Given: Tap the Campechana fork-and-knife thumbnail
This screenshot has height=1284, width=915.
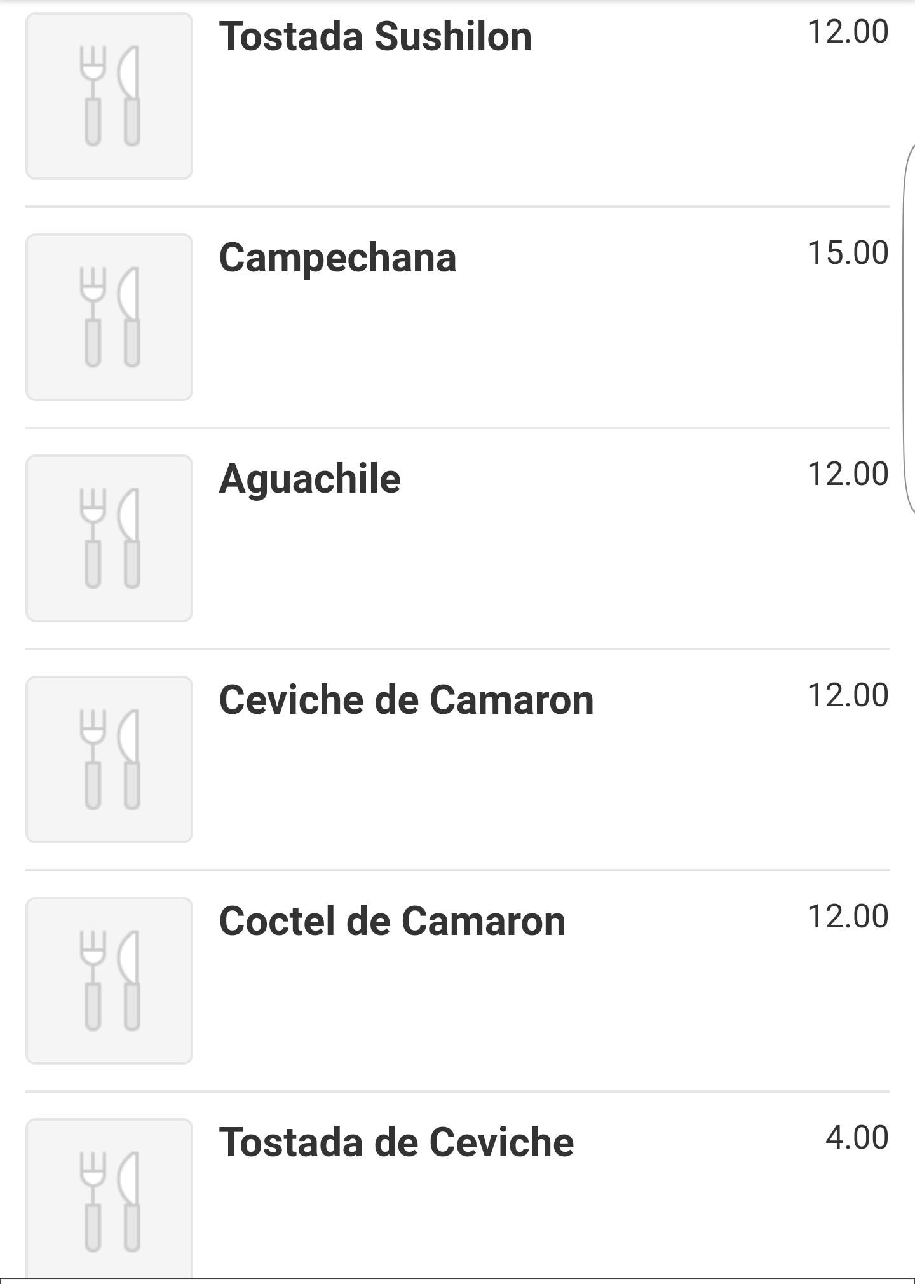Looking at the screenshot, I should [x=109, y=317].
